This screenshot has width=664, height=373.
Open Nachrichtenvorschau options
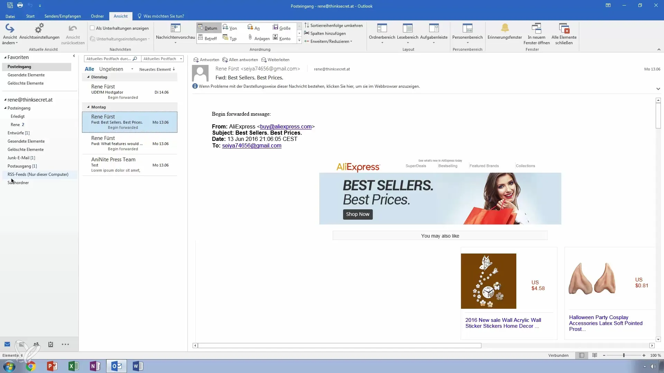point(175,34)
